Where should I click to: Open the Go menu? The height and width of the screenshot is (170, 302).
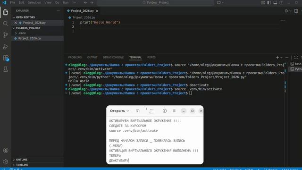click(x=57, y=2)
